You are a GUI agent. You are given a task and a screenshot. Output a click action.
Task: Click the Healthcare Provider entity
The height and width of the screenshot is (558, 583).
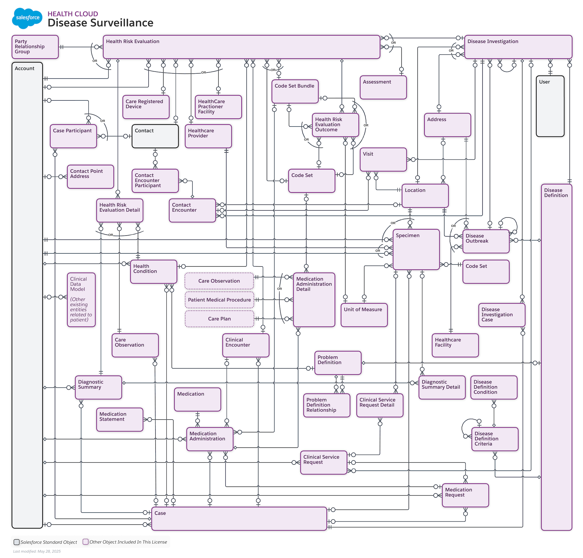(x=208, y=136)
